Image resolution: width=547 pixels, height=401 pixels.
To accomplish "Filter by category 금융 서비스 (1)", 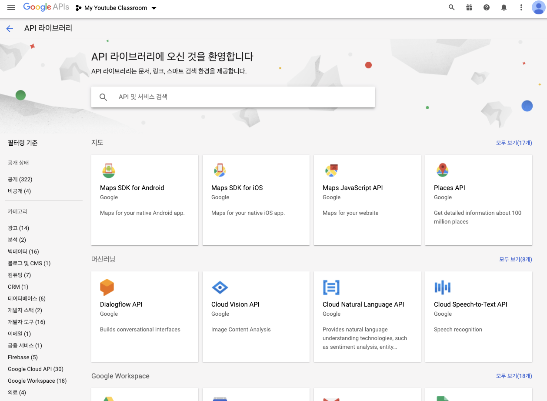I will pyautogui.click(x=25, y=345).
